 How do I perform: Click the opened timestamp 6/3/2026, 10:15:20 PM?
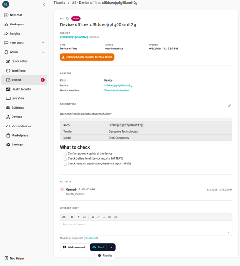pos(164,48)
